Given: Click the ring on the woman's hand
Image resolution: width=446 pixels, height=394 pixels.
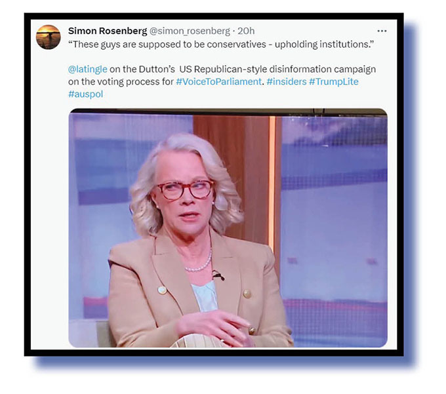Looking at the screenshot, I should pyautogui.click(x=251, y=330).
